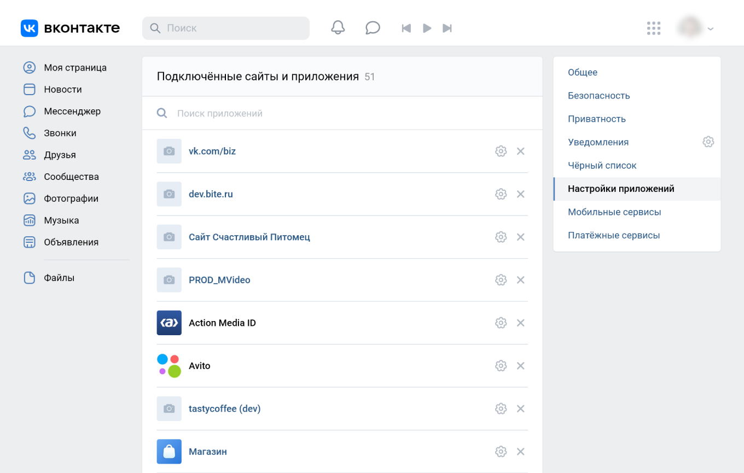744x473 pixels.
Task: Click Action Media ID app logo
Action: (x=169, y=323)
